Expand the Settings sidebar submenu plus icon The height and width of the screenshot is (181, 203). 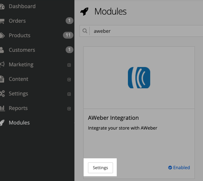click(x=69, y=94)
